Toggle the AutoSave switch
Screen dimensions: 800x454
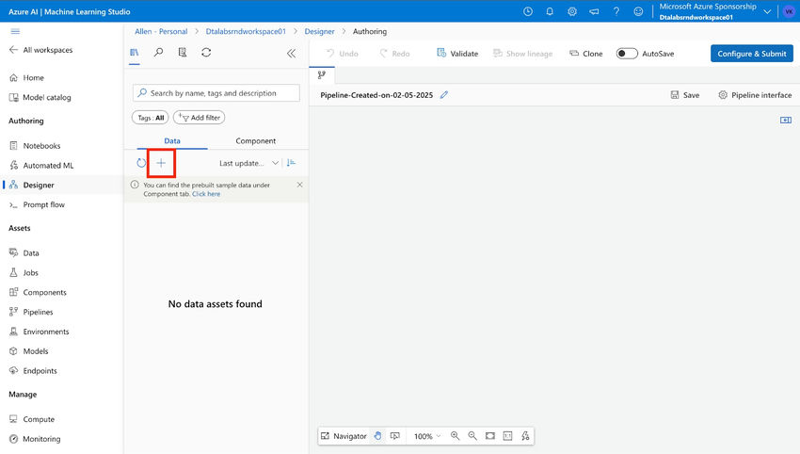627,53
